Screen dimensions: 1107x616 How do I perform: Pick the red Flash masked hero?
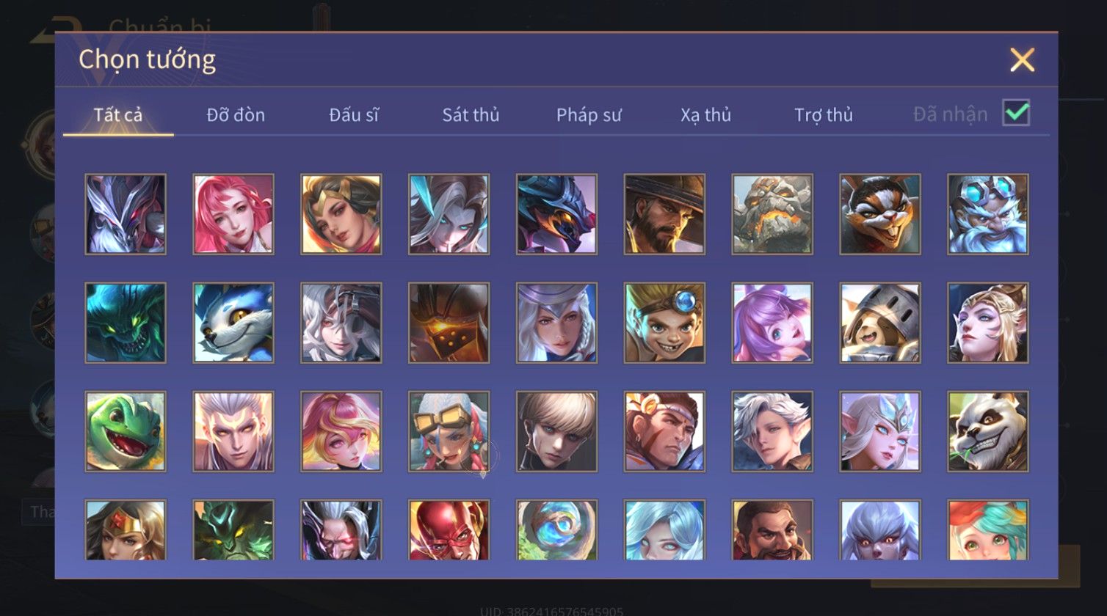449,529
